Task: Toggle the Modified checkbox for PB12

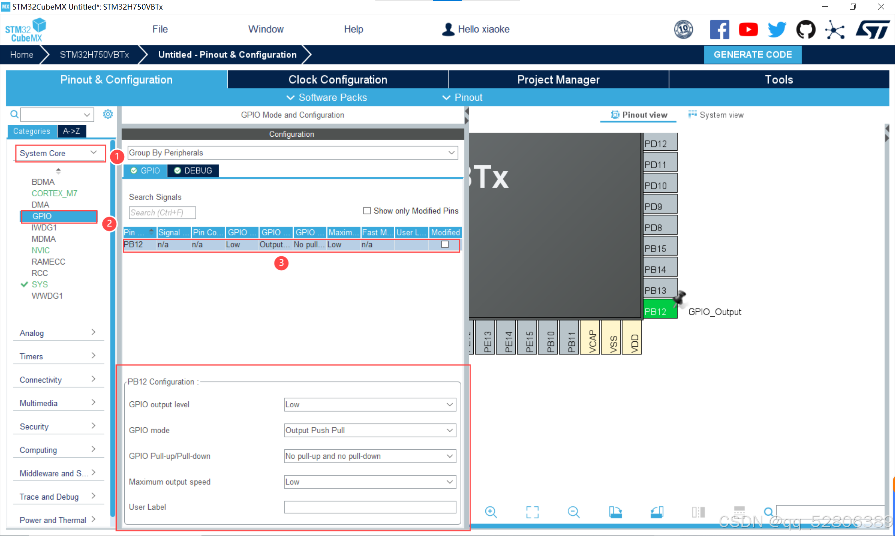Action: 445,244
